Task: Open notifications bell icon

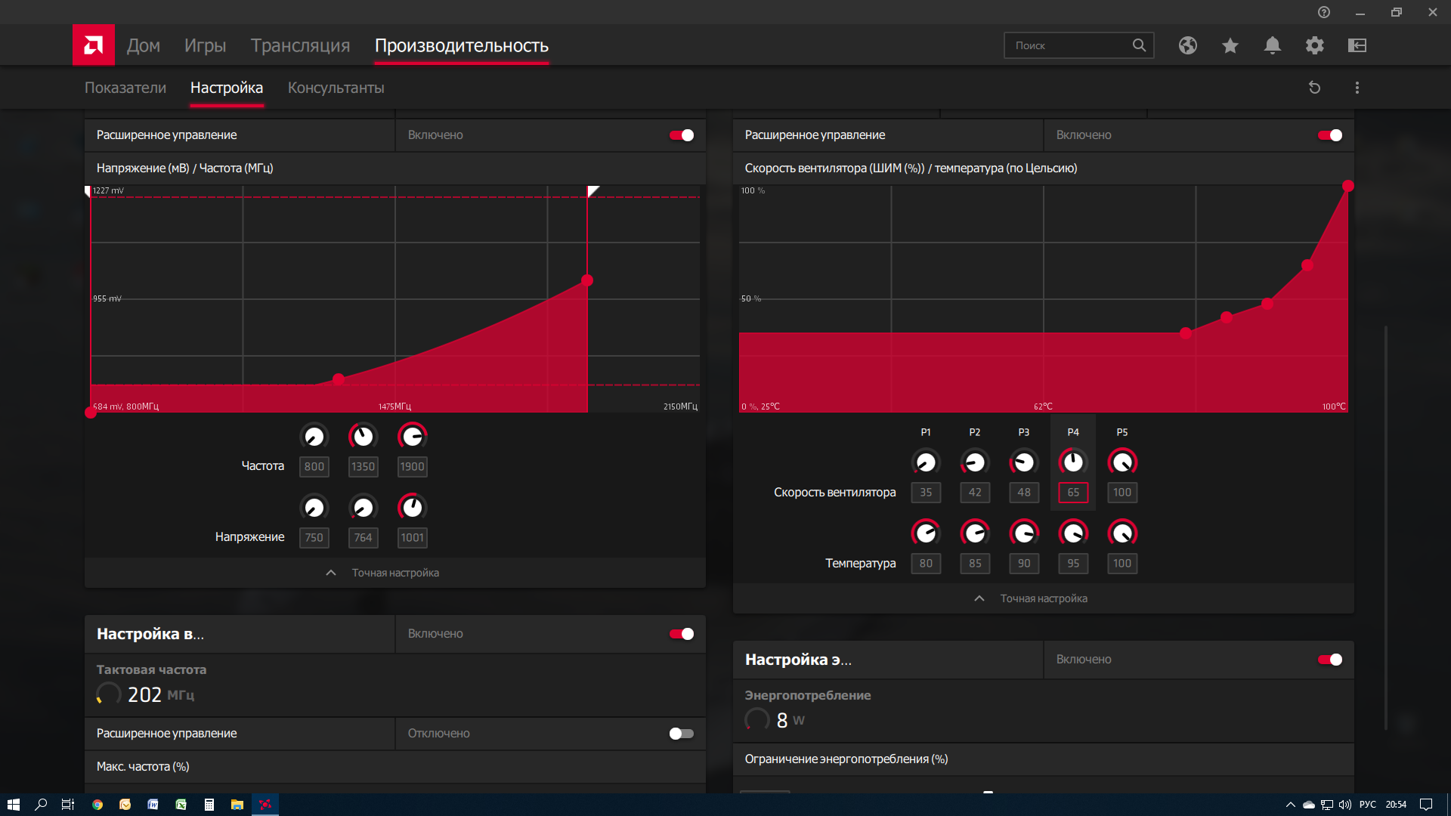Action: pyautogui.click(x=1272, y=45)
